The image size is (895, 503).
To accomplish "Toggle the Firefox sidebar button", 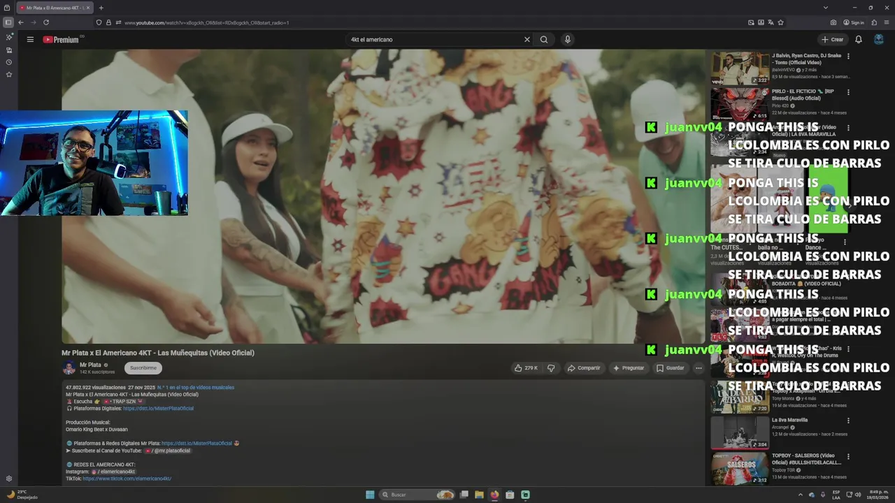I will point(8,22).
